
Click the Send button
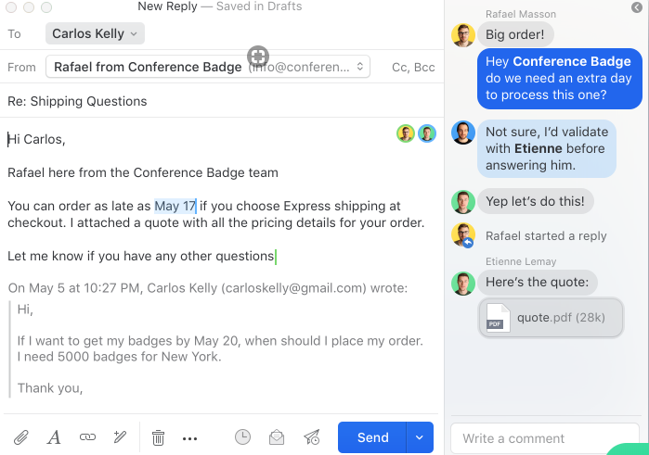click(372, 437)
